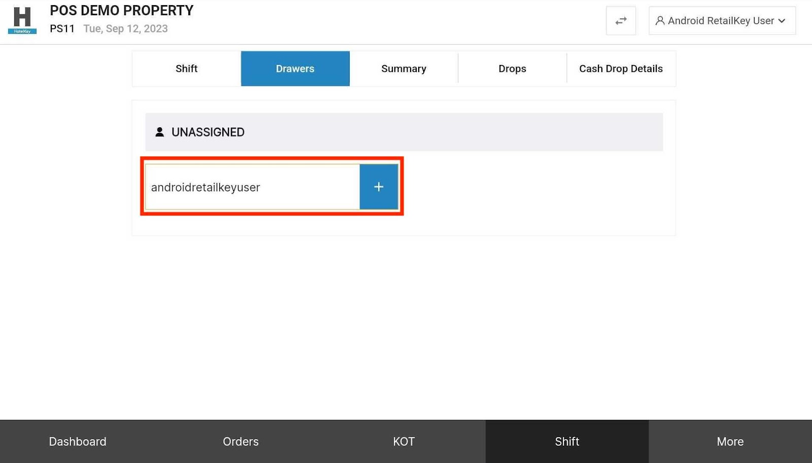Click the PS11 terminal label

(62, 29)
